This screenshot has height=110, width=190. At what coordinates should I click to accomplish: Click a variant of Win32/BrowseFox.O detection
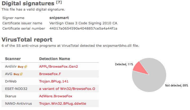(x=67, y=89)
